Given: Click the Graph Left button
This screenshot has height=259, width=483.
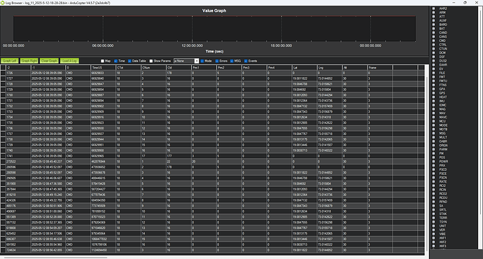Looking at the screenshot, I should (x=10, y=61).
